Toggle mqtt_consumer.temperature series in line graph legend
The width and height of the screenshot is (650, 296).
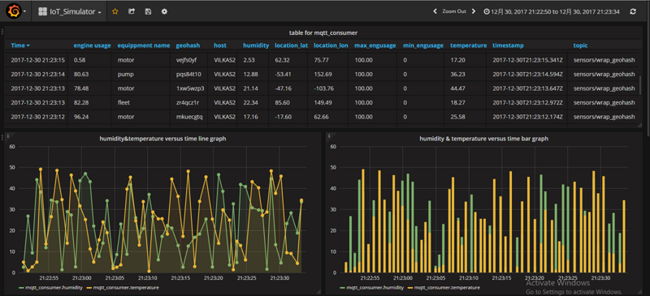[126, 287]
